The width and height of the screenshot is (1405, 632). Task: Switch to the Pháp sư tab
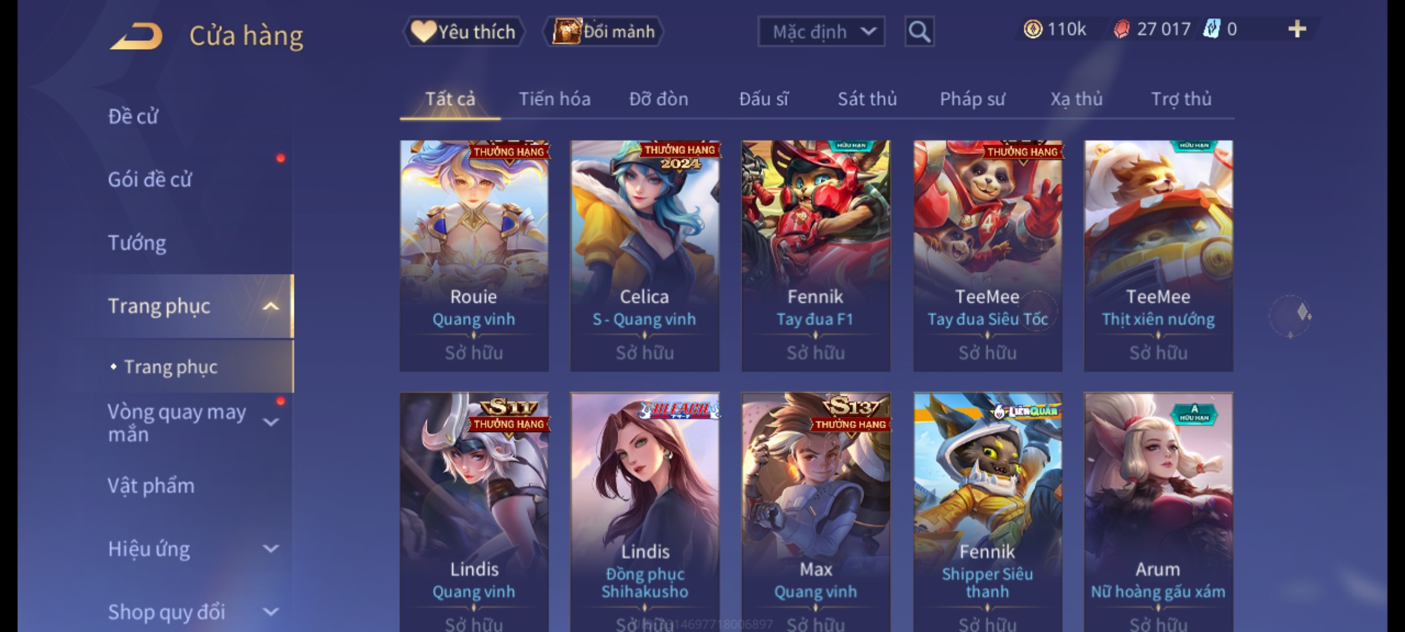pos(972,99)
